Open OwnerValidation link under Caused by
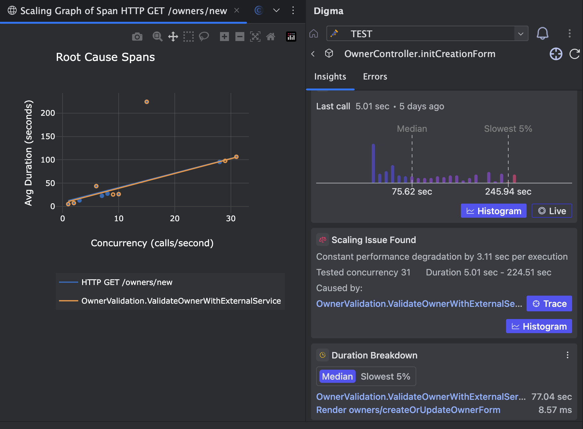This screenshot has height=429, width=583. (419, 304)
